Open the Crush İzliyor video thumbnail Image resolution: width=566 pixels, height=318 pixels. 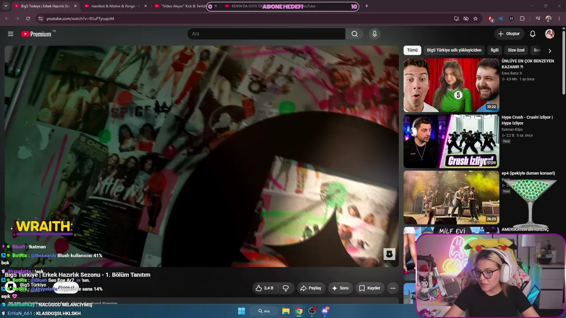[x=451, y=141]
